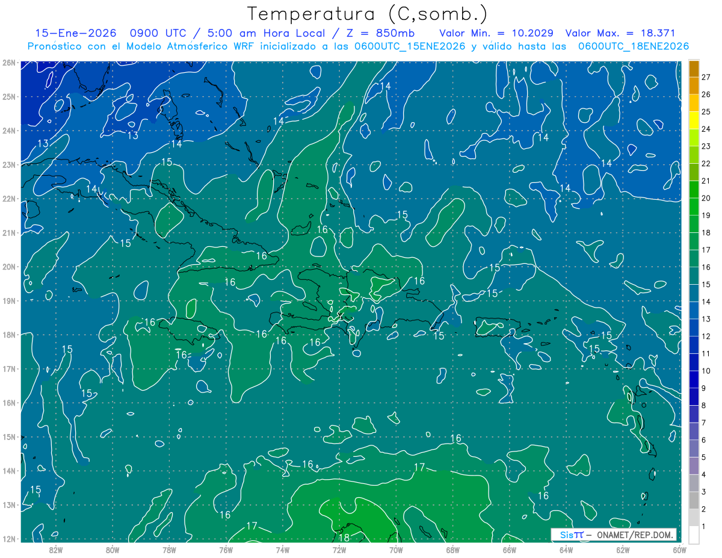Pick the purple swatch between legend 4 and 5

point(694,465)
